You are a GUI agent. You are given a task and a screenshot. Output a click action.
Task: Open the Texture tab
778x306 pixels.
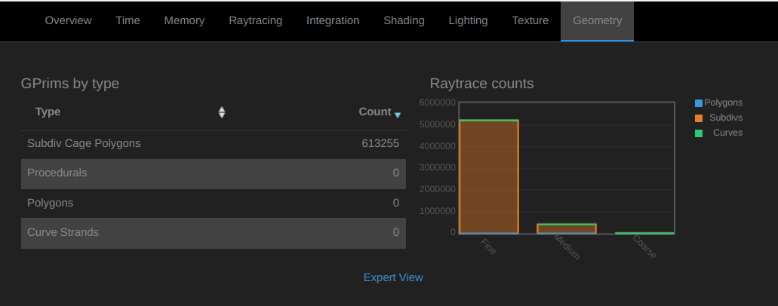[530, 21]
